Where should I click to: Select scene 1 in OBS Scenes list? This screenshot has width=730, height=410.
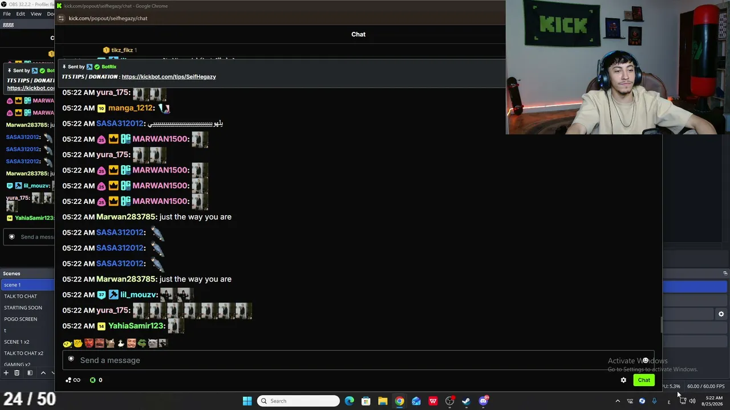pos(27,285)
